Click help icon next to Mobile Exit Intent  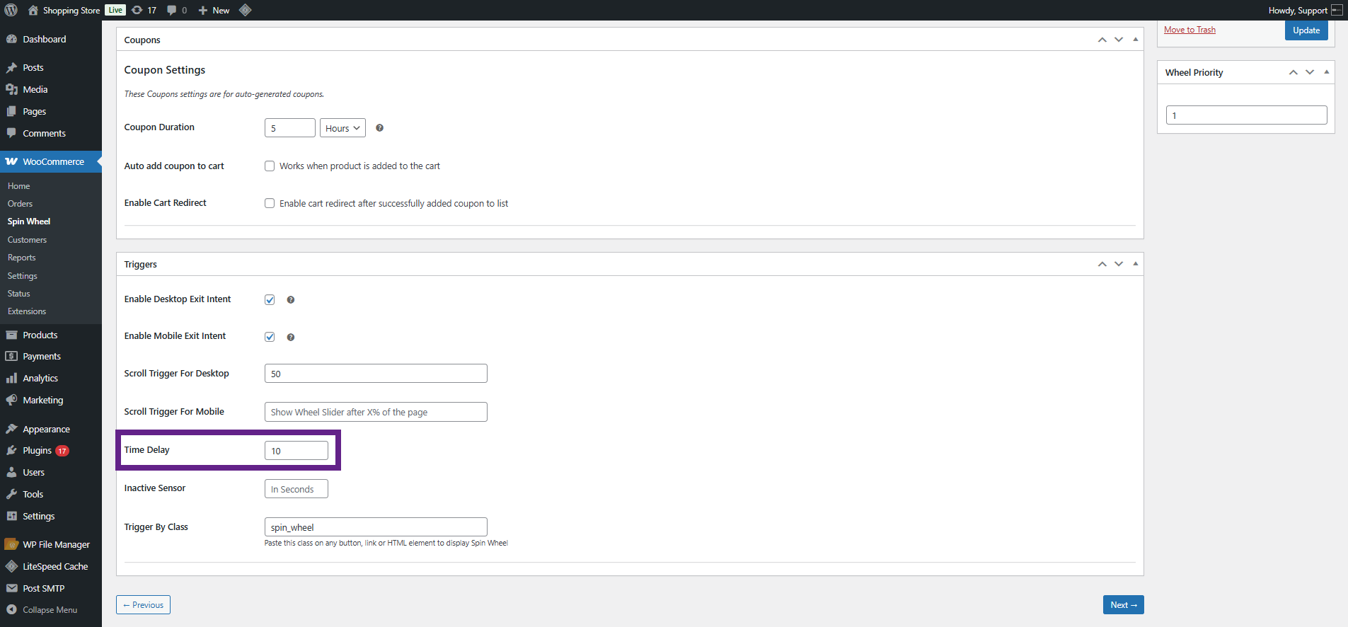click(290, 338)
